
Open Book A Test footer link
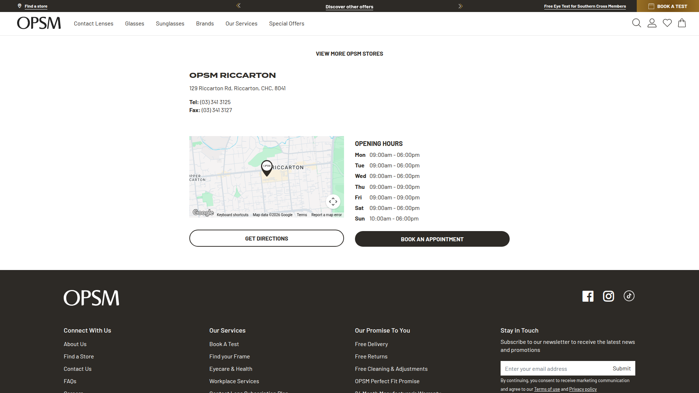click(224, 344)
